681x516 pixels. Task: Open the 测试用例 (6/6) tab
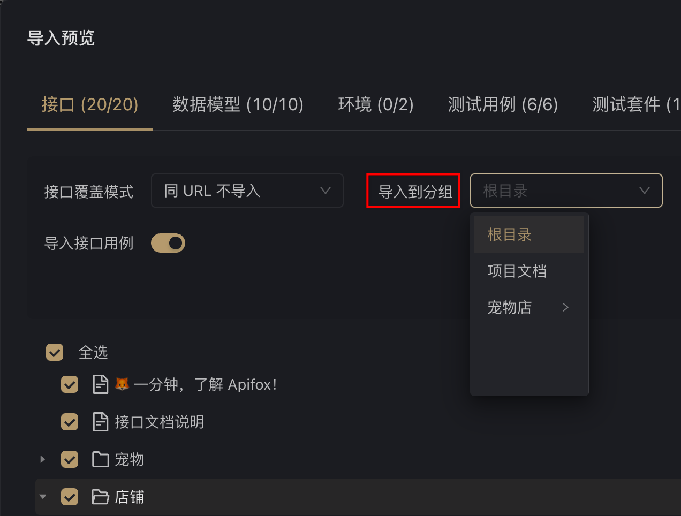pos(503,104)
